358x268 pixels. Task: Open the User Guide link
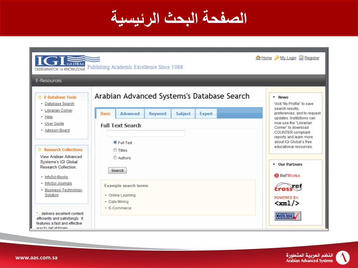[54, 124]
